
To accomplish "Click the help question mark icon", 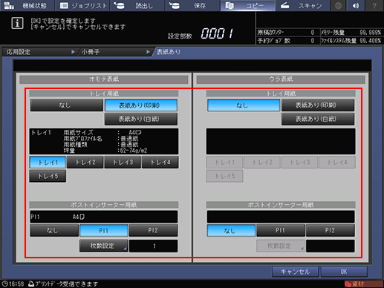I will [374, 5].
